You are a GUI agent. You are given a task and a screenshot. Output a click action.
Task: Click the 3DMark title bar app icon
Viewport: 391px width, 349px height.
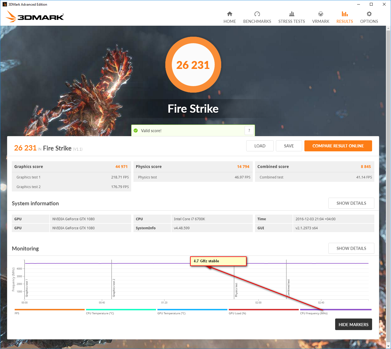point(5,4)
